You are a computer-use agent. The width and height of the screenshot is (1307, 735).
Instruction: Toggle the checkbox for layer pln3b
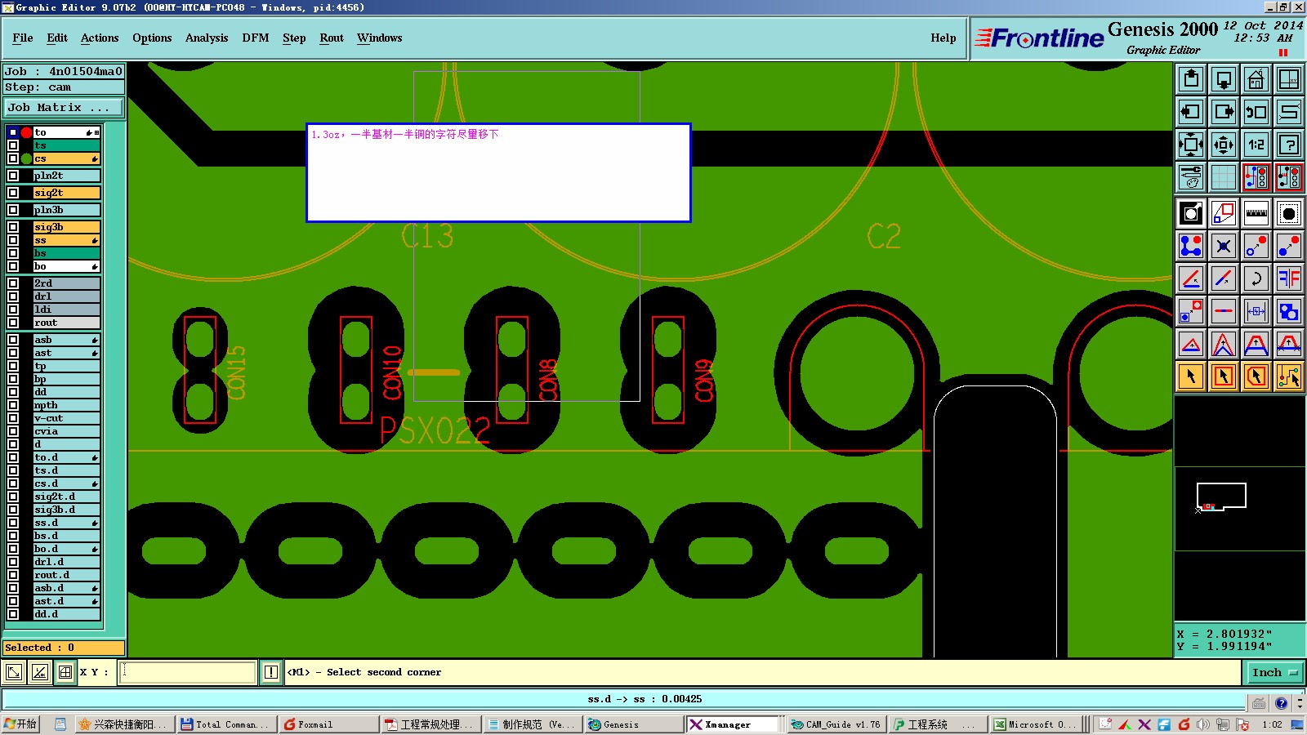[x=13, y=210]
